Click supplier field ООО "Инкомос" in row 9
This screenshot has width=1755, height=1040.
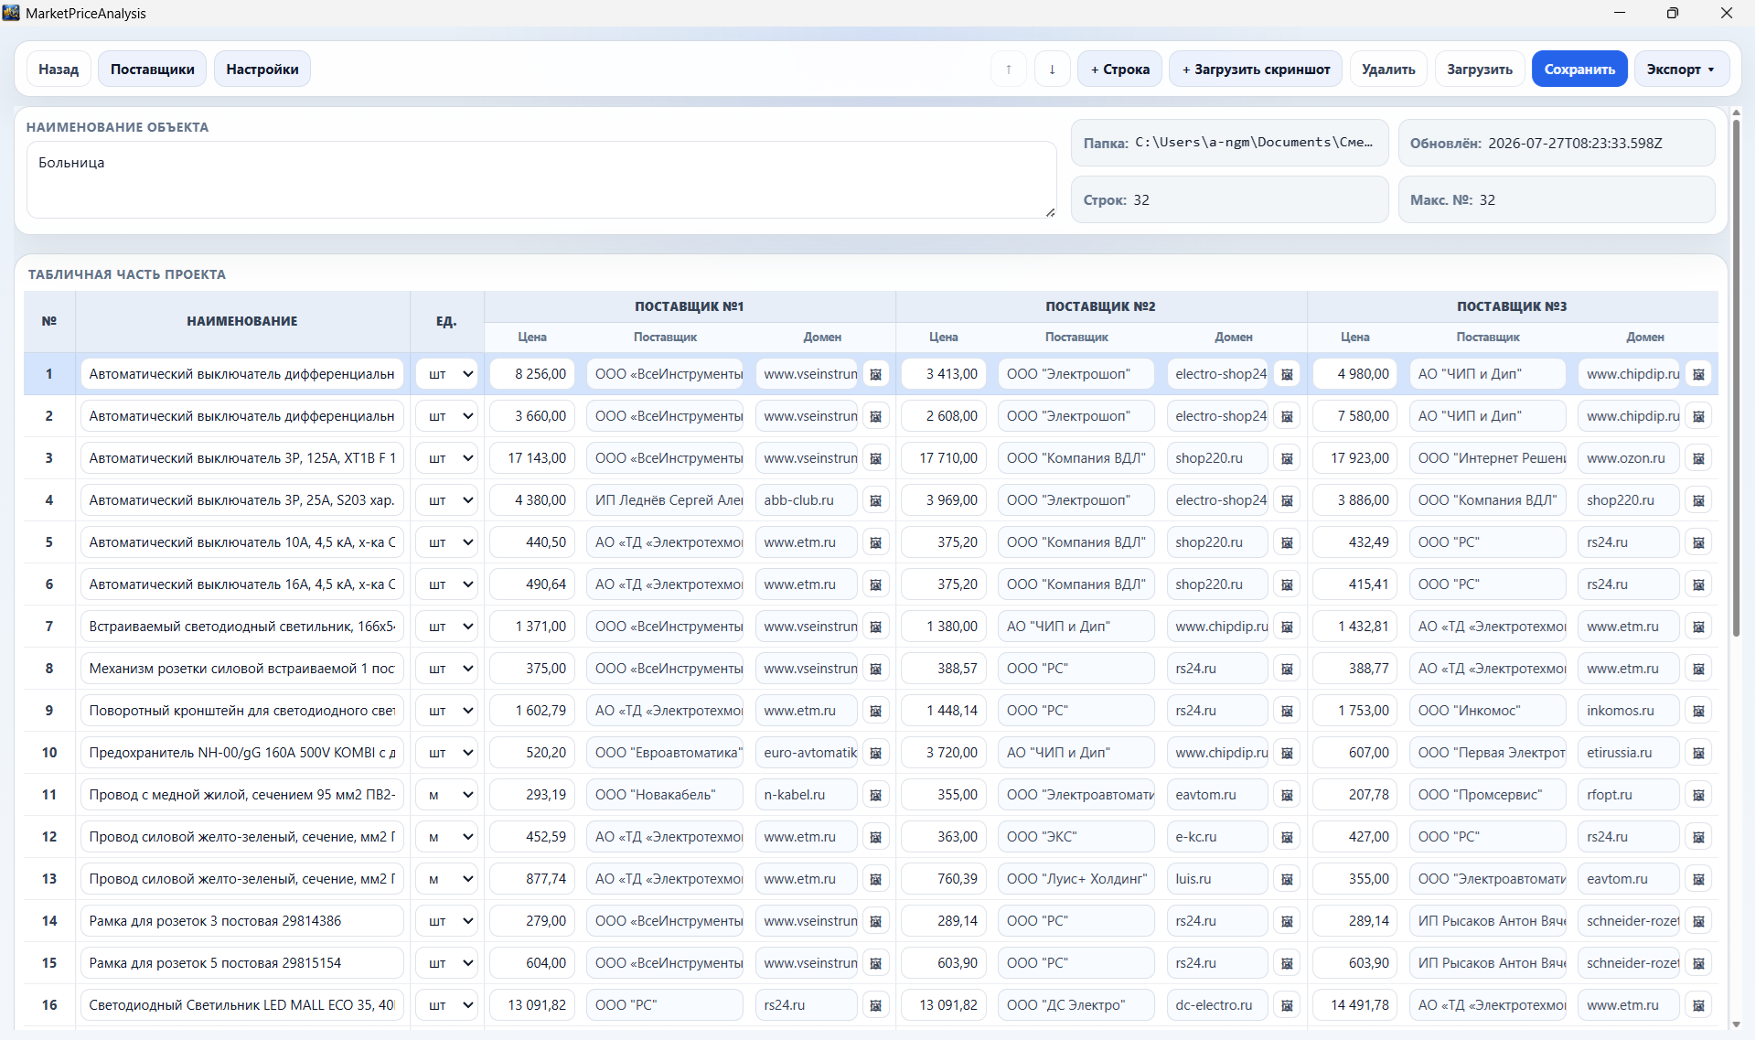(x=1488, y=711)
